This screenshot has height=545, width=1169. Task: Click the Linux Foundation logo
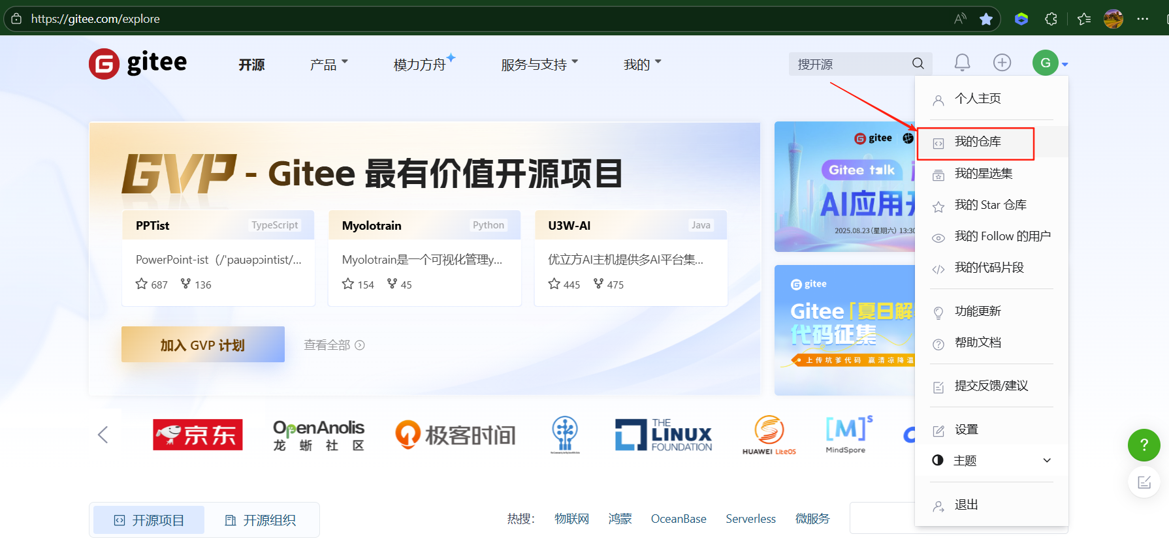(664, 435)
